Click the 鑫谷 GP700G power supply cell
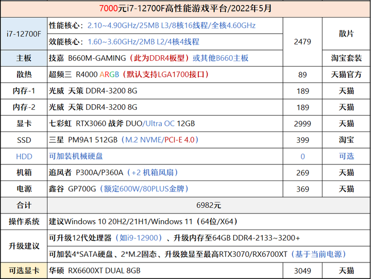This screenshot has height=279, width=371. coord(165,189)
